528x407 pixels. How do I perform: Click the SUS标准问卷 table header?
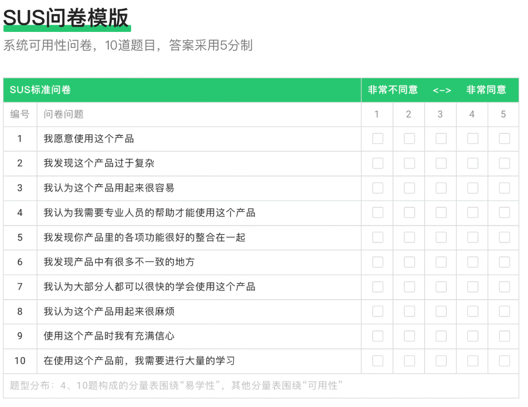[40, 90]
